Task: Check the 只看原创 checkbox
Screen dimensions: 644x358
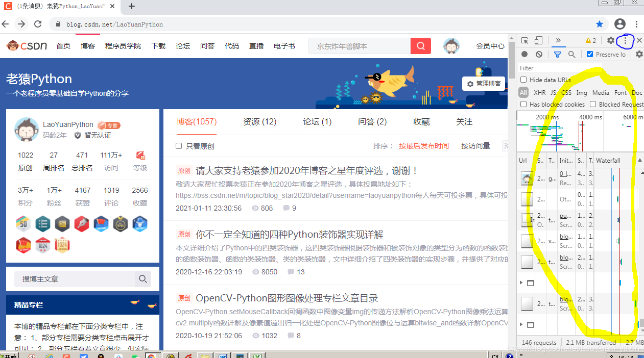Action: click(x=179, y=146)
